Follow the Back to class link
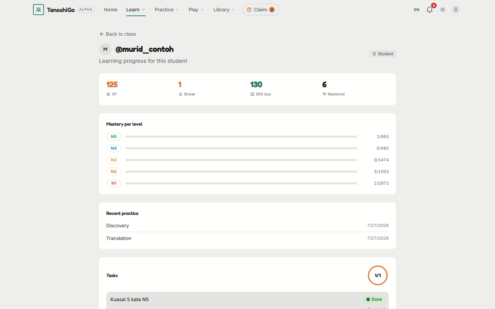Image resolution: width=495 pixels, height=309 pixels. click(x=118, y=34)
